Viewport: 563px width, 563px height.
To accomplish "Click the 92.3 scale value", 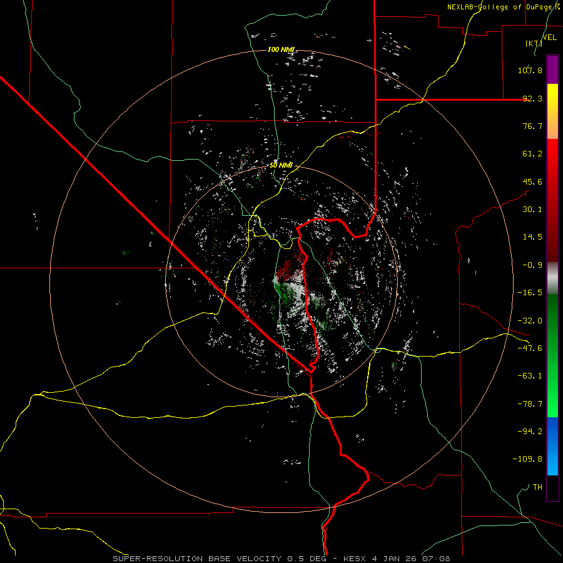I will pyautogui.click(x=532, y=98).
